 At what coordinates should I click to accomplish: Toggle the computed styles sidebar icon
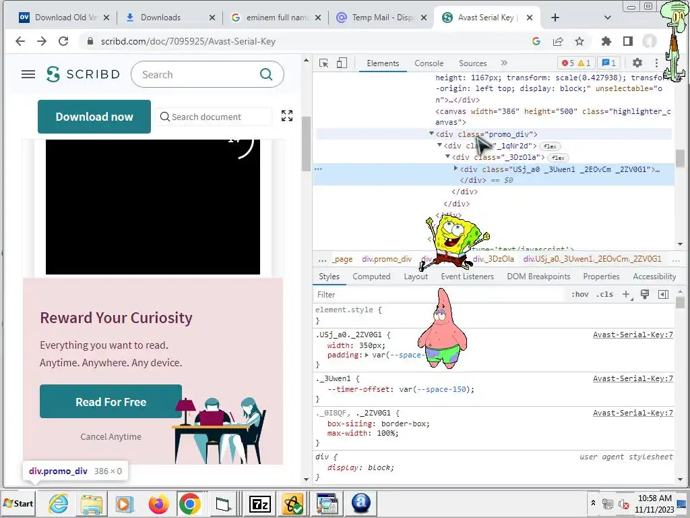(x=663, y=294)
